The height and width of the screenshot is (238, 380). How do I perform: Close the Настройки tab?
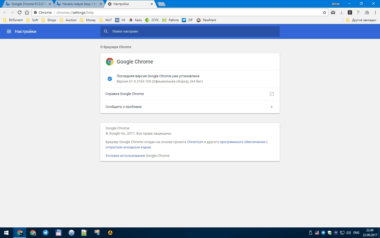click(152, 4)
